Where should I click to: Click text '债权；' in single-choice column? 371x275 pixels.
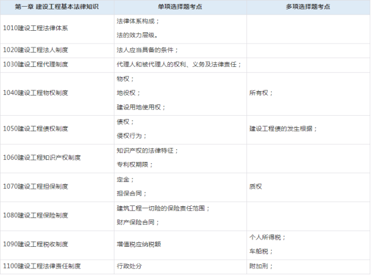(x=126, y=122)
